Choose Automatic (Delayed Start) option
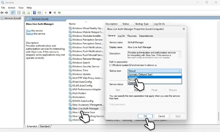This screenshot has width=220, height=132. (154, 74)
